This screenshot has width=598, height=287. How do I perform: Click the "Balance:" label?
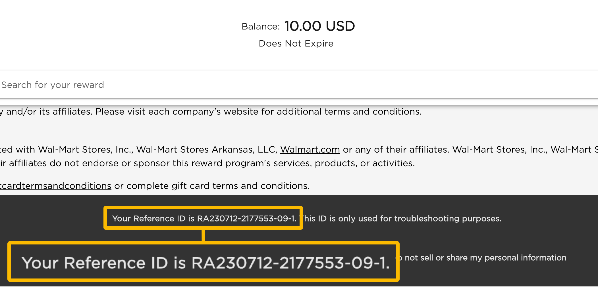[x=261, y=26]
